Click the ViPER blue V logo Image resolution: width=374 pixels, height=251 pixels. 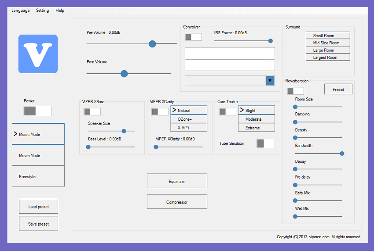coord(38,54)
